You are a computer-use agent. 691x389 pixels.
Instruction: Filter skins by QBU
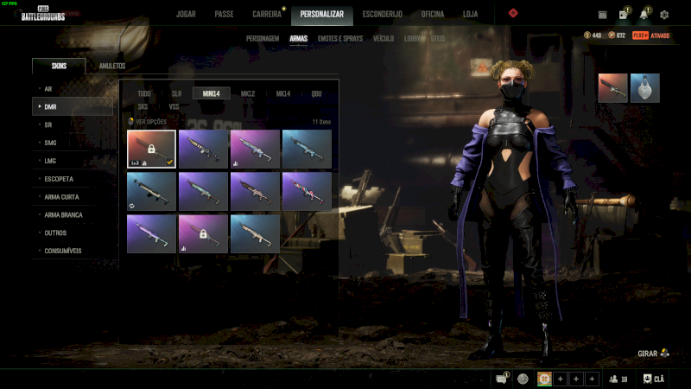pos(316,93)
